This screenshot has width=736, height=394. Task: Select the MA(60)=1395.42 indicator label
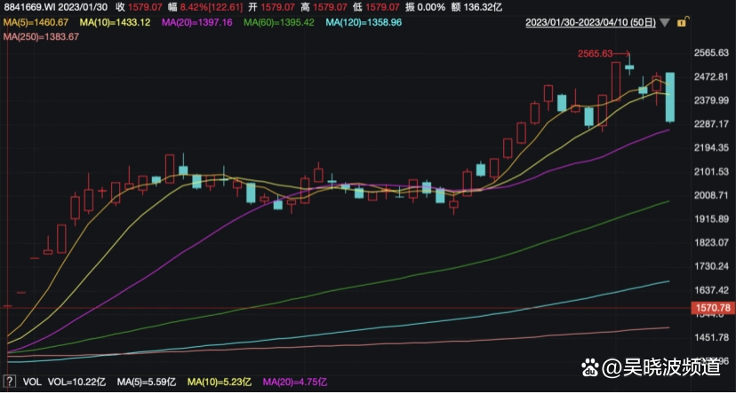click(x=279, y=22)
